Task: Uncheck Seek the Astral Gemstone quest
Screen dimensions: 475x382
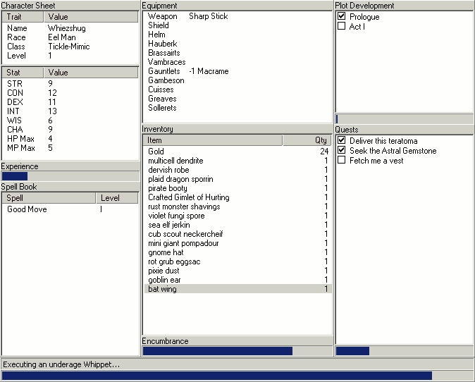Action: coord(342,151)
